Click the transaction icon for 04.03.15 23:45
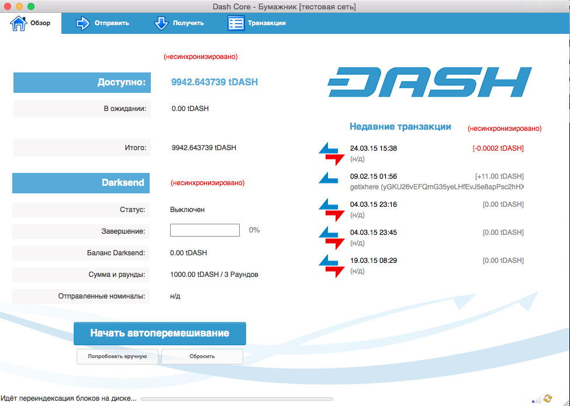 pyautogui.click(x=331, y=238)
